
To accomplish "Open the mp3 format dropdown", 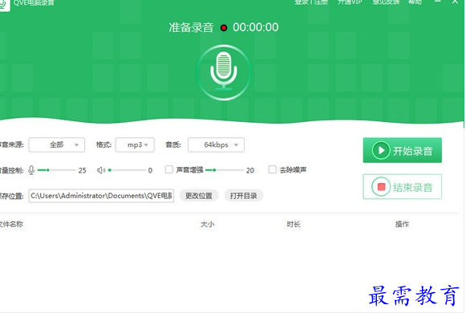I will coord(135,145).
